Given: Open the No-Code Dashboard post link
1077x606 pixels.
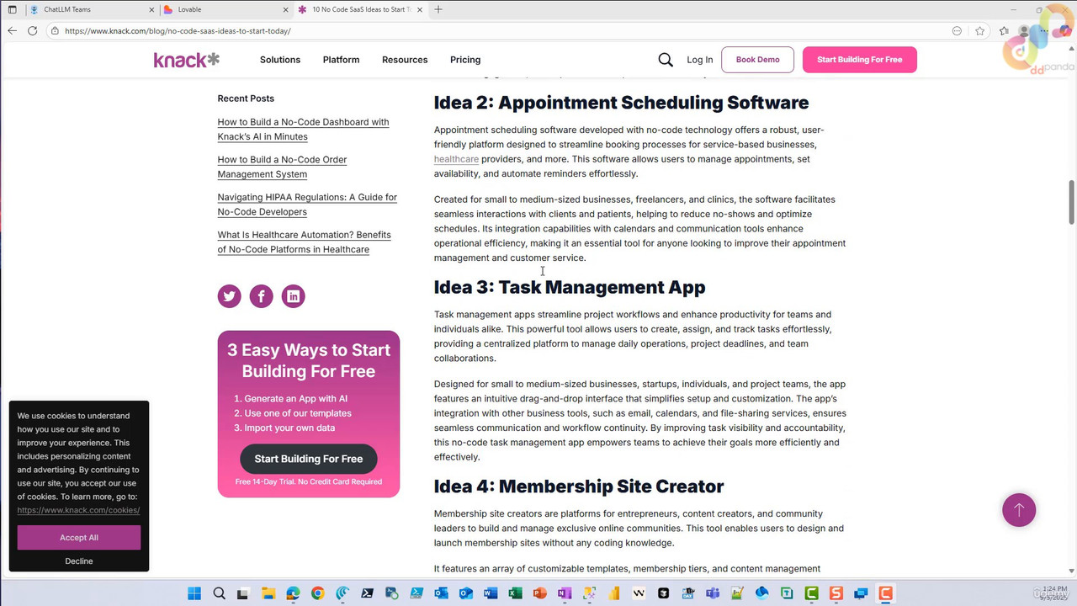Looking at the screenshot, I should coord(303,130).
